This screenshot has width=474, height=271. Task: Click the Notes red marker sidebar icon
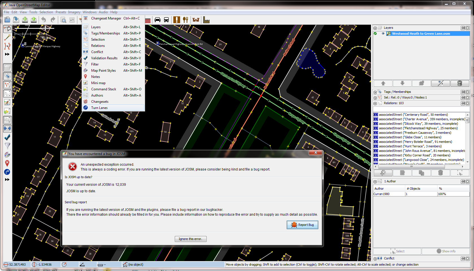click(7, 163)
